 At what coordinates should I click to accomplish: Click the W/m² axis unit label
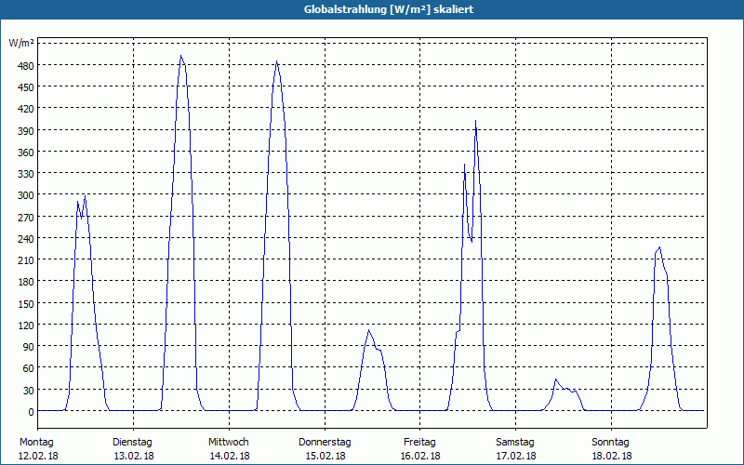coord(21,43)
